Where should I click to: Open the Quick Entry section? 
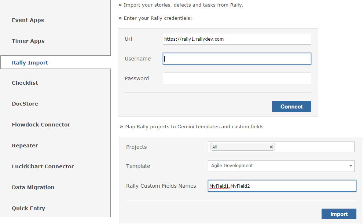(29, 208)
